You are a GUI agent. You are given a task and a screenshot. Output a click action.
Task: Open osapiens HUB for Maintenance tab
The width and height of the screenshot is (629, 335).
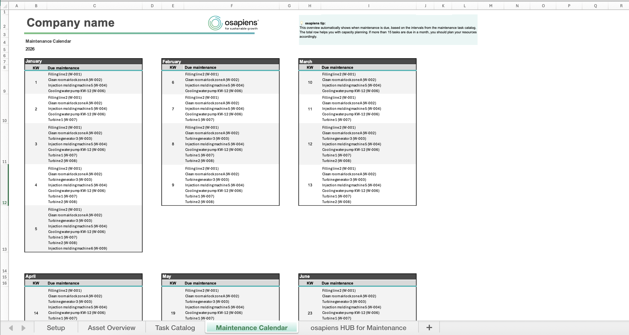pos(358,328)
